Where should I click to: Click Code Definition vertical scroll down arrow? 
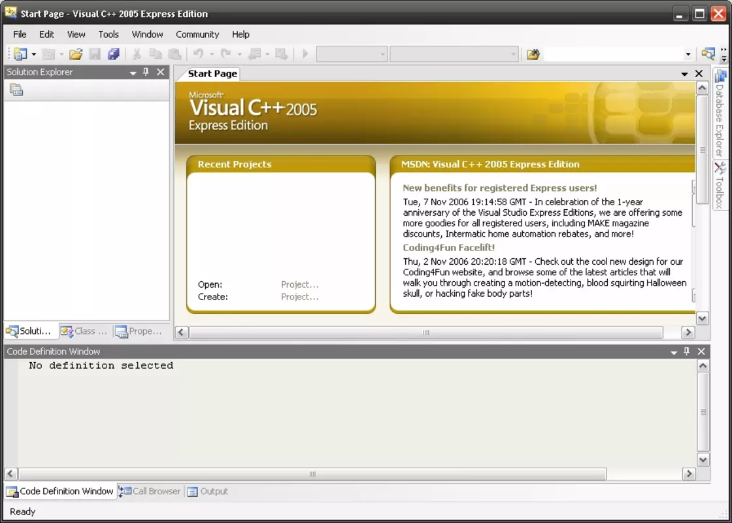point(703,460)
